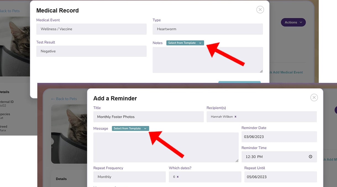The height and width of the screenshot is (187, 337).
Task: Remove Hannah Wilken from recipients
Action: point(235,117)
